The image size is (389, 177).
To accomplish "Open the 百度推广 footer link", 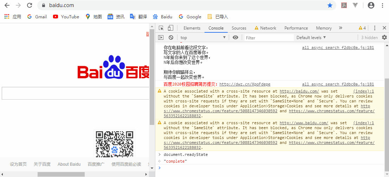I will 96,164.
